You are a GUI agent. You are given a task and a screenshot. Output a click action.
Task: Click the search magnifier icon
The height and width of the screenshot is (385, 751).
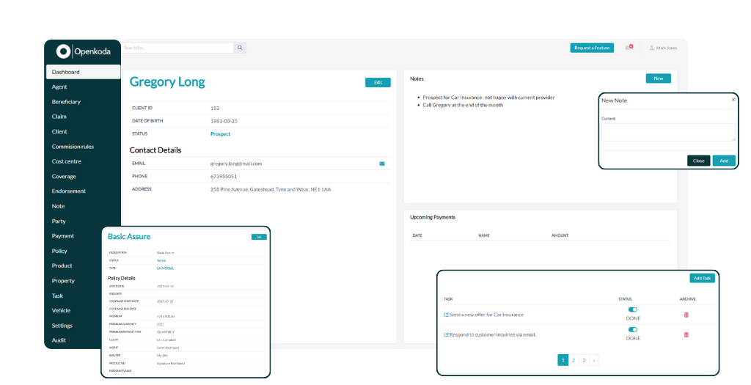[240, 48]
